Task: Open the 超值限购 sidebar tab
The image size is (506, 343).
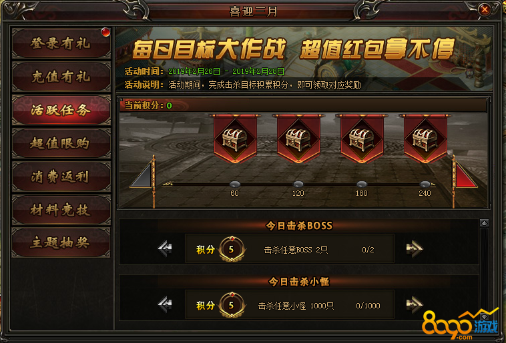Action: point(61,143)
